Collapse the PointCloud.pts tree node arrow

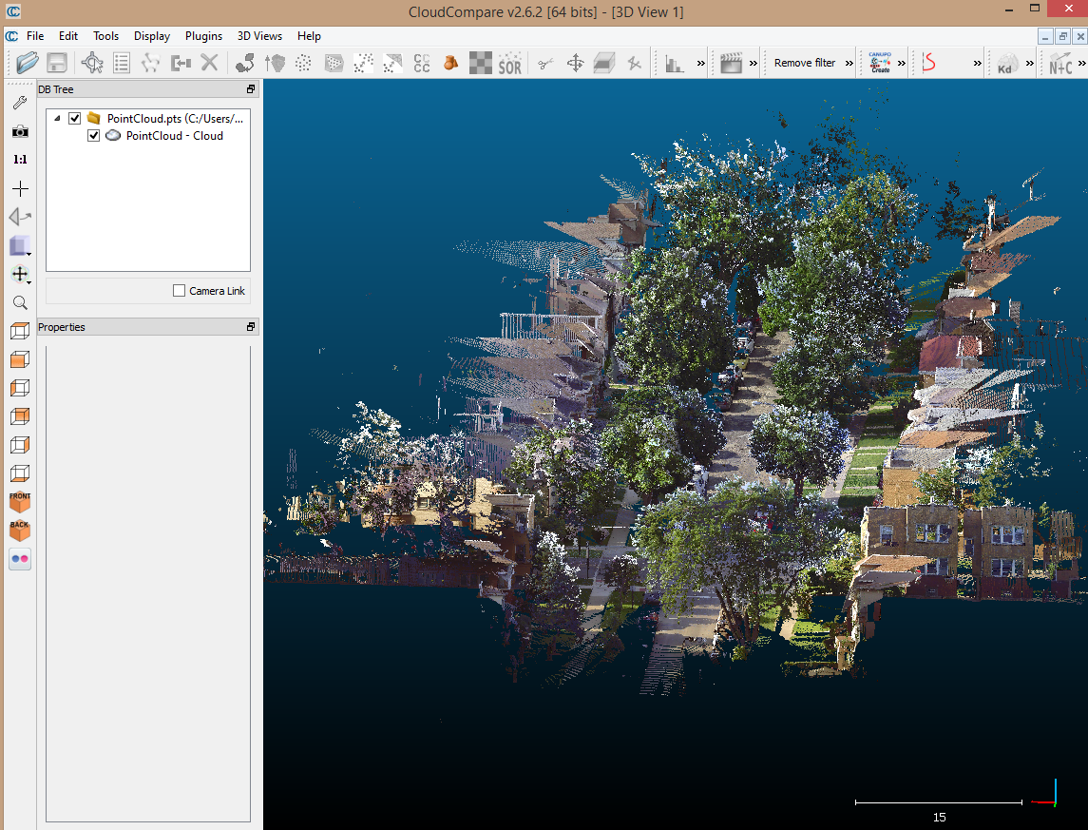pos(57,118)
